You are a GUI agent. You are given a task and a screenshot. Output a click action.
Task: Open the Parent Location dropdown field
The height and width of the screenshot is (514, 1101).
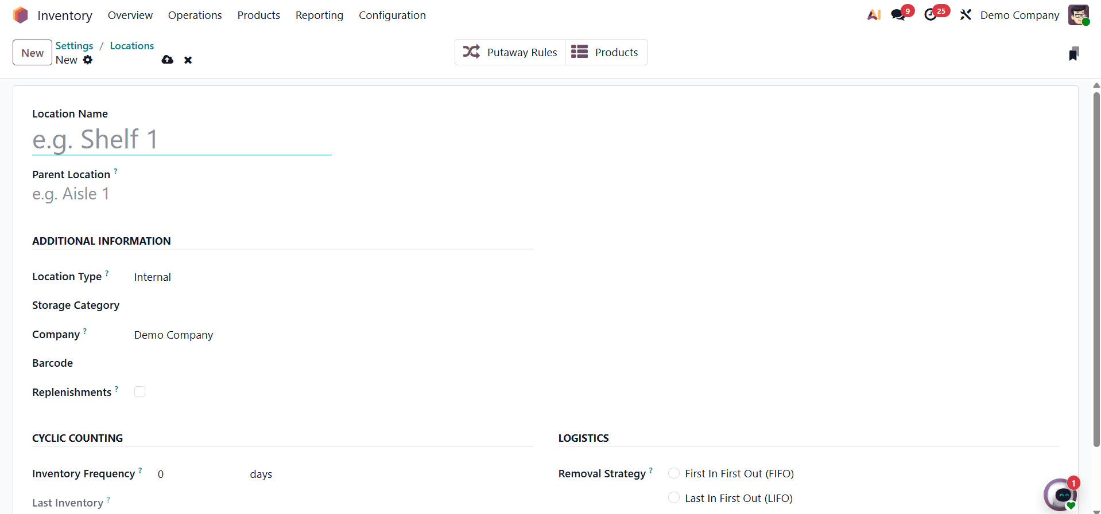coord(181,194)
